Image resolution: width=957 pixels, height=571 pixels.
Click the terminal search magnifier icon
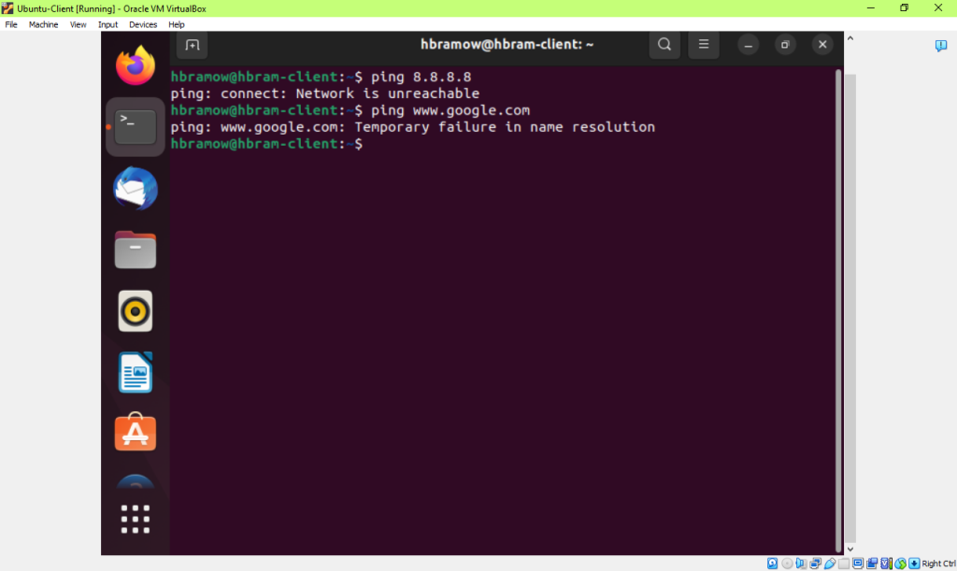click(x=664, y=45)
